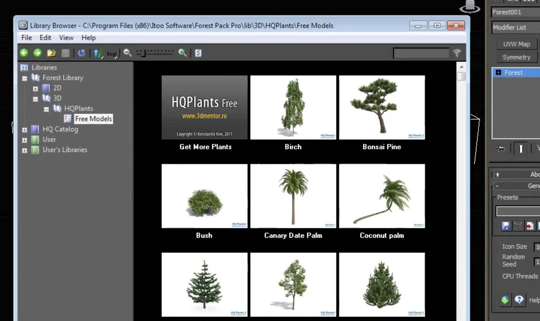Open the filter funnel beside the search box
The height and width of the screenshot is (321, 540).
[x=457, y=53]
